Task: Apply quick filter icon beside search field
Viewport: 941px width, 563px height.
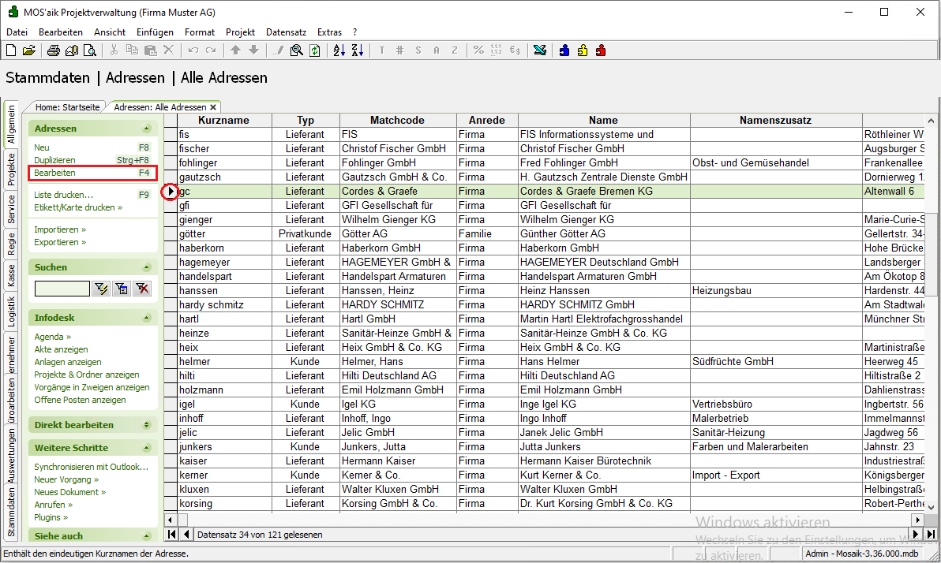Action: 101,289
